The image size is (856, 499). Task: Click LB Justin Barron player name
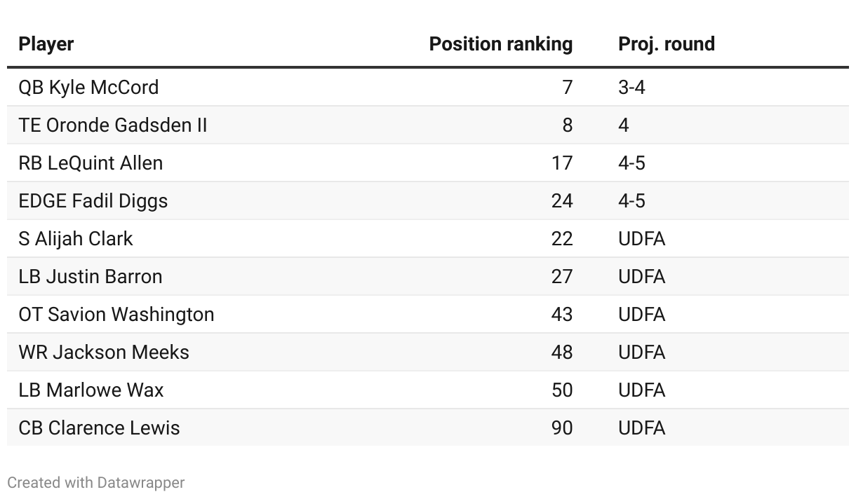[x=91, y=277]
